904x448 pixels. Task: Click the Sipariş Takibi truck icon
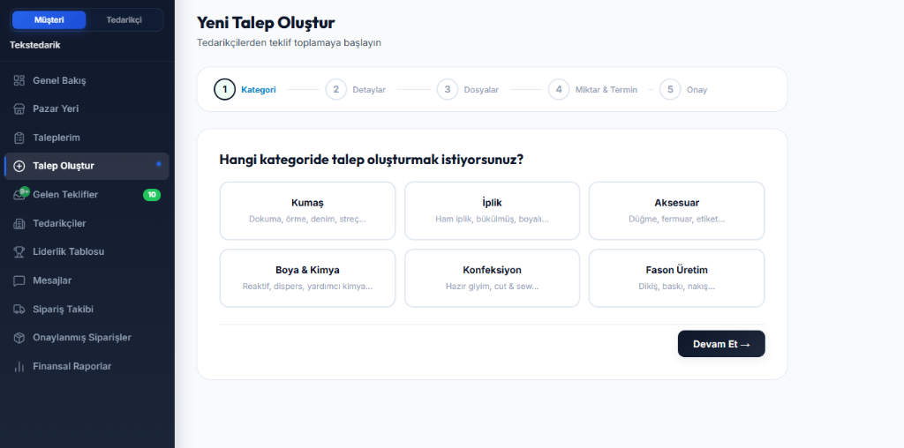coord(19,310)
